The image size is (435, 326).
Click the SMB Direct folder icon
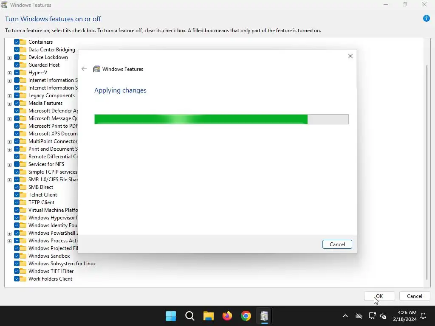coord(23,187)
